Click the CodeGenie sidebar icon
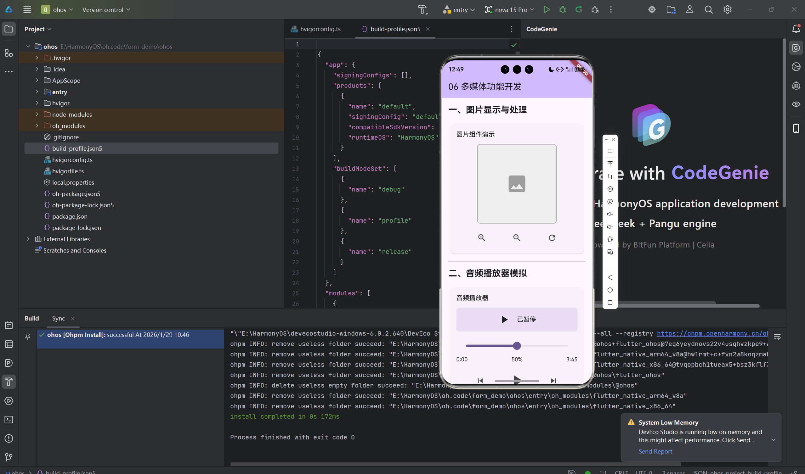Image resolution: width=805 pixels, height=474 pixels. point(796,48)
